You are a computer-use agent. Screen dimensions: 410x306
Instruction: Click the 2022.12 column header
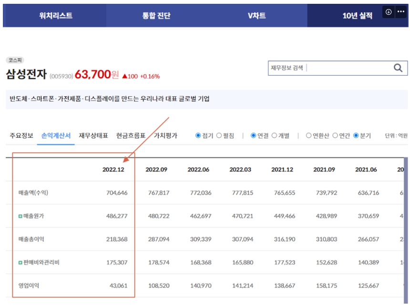click(x=113, y=170)
